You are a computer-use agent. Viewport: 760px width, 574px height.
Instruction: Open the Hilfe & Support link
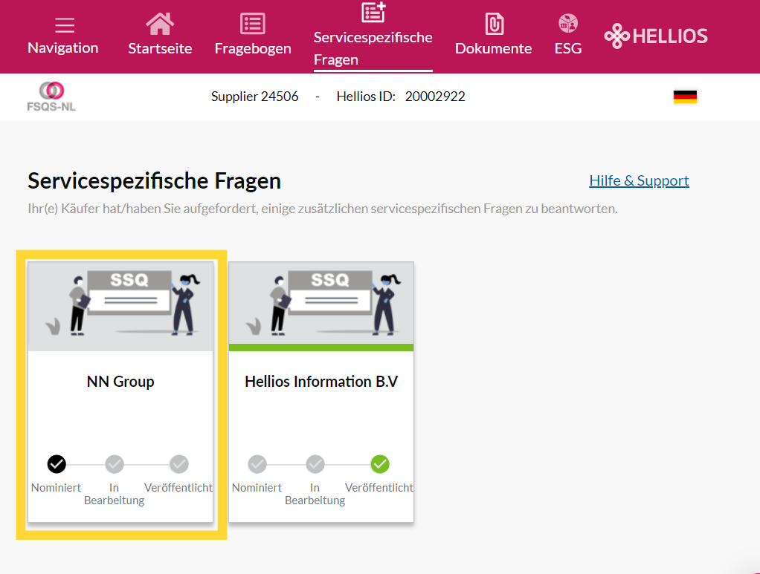(639, 180)
